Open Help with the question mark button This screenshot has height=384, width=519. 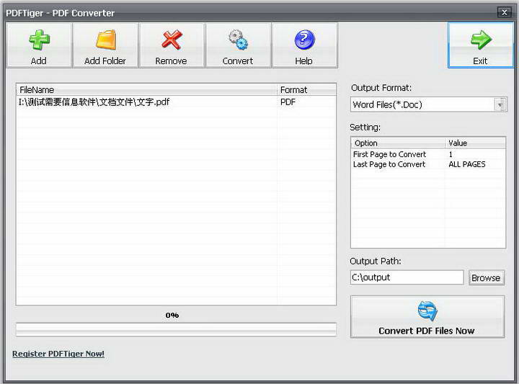click(304, 45)
